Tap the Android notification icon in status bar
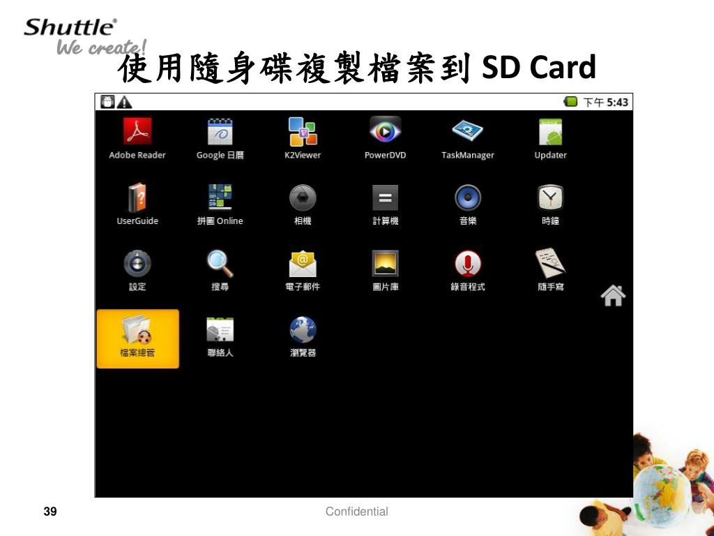Viewport: 714px width, 536px height. point(107,102)
